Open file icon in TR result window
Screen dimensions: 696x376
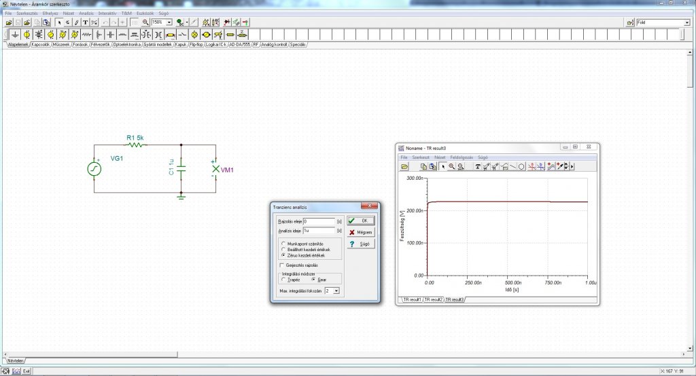[404, 166]
